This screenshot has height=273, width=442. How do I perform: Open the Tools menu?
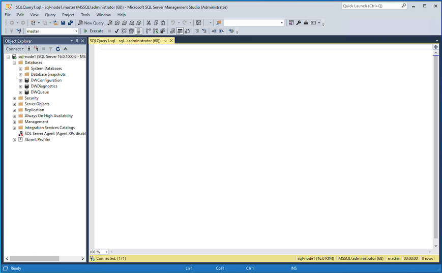point(85,15)
